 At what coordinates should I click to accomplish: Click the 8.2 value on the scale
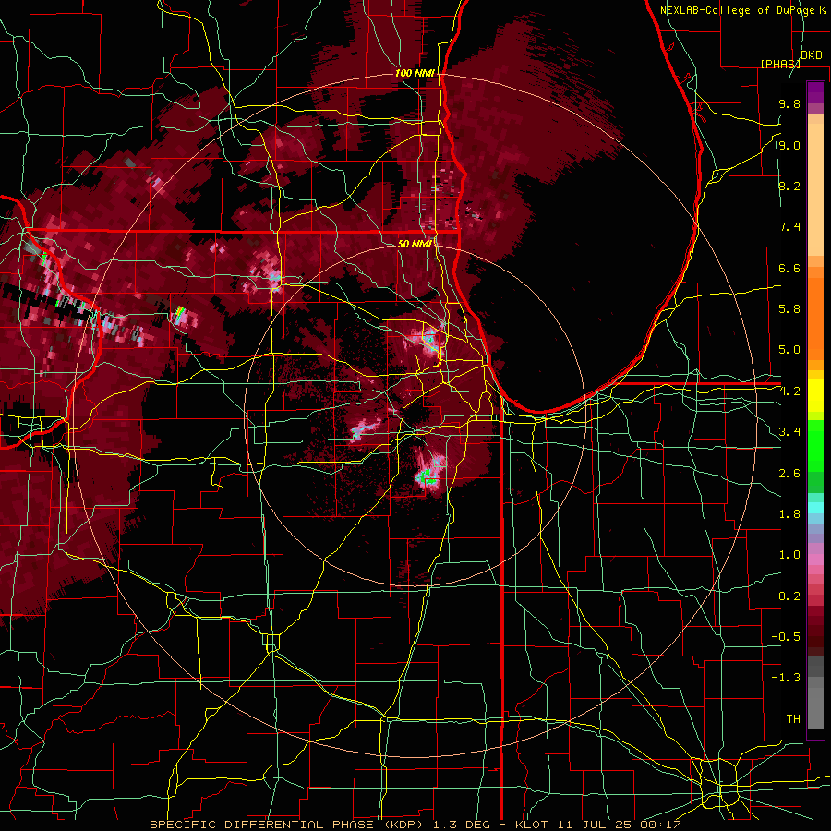[x=789, y=186]
